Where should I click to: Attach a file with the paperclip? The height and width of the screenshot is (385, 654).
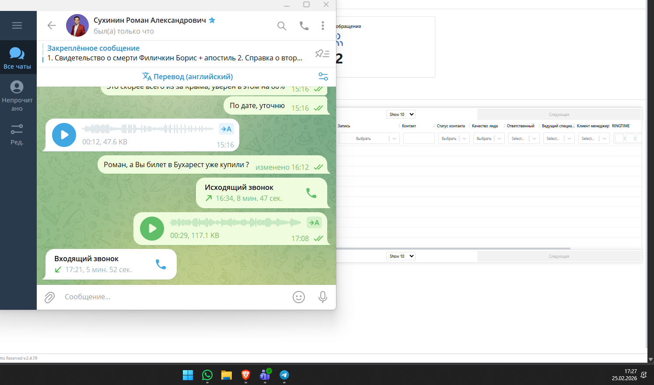coord(49,297)
